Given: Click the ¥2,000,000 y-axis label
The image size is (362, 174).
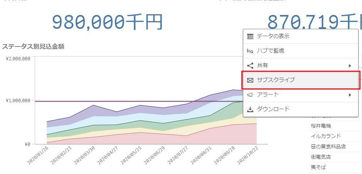Looking at the screenshot, I should (x=18, y=58).
